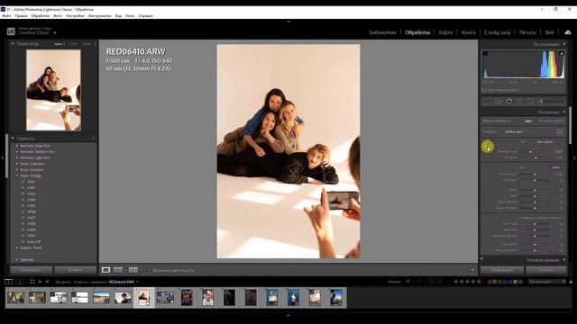The image size is (577, 324).
Task: Open the filter preset dropdown
Action: click(547, 282)
